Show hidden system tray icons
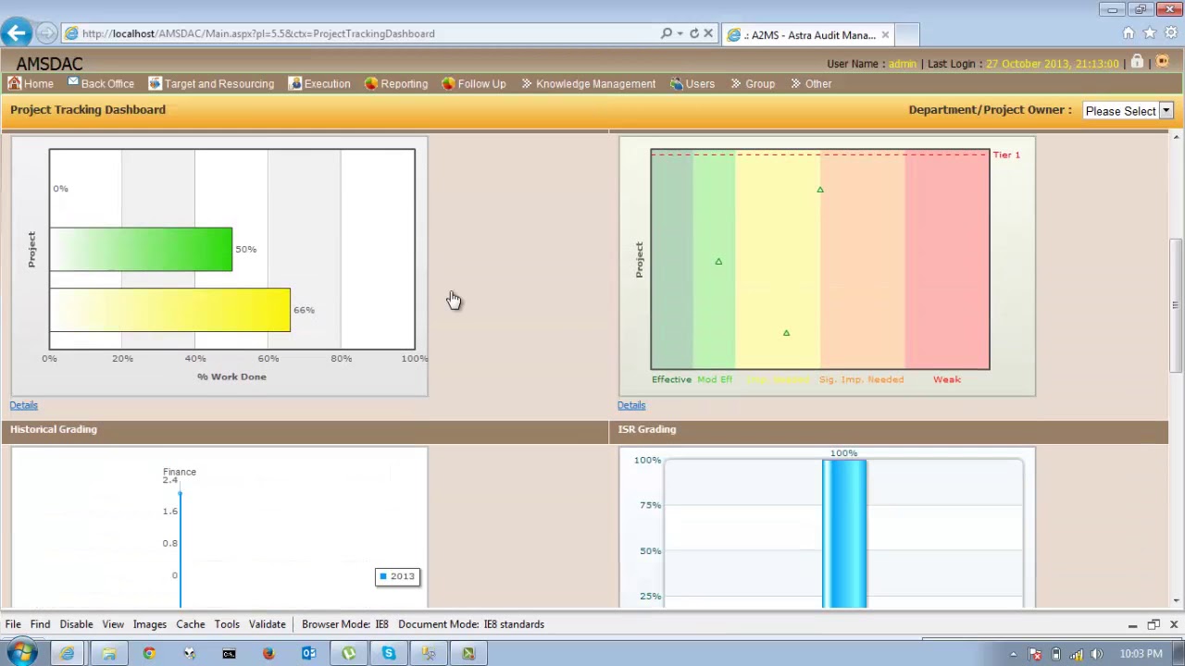The width and height of the screenshot is (1185, 666). (1014, 654)
